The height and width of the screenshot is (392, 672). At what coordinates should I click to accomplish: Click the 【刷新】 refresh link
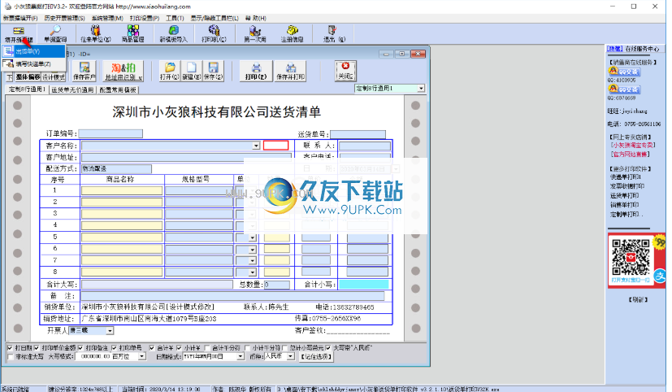click(638, 299)
